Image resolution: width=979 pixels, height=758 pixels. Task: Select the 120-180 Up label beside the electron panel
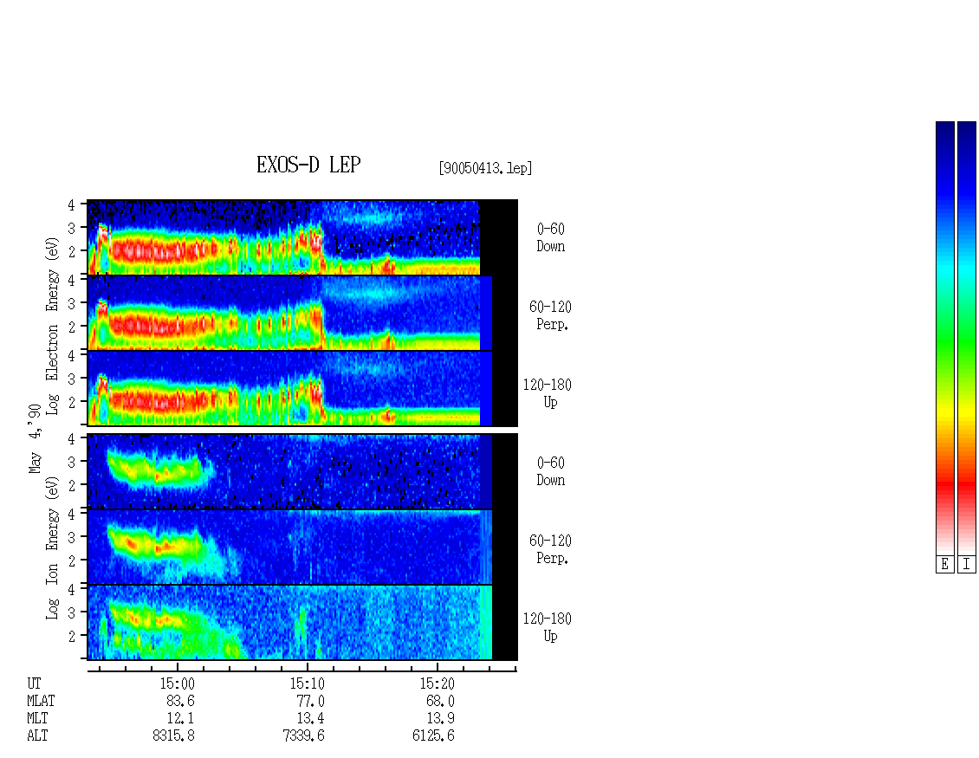point(548,393)
